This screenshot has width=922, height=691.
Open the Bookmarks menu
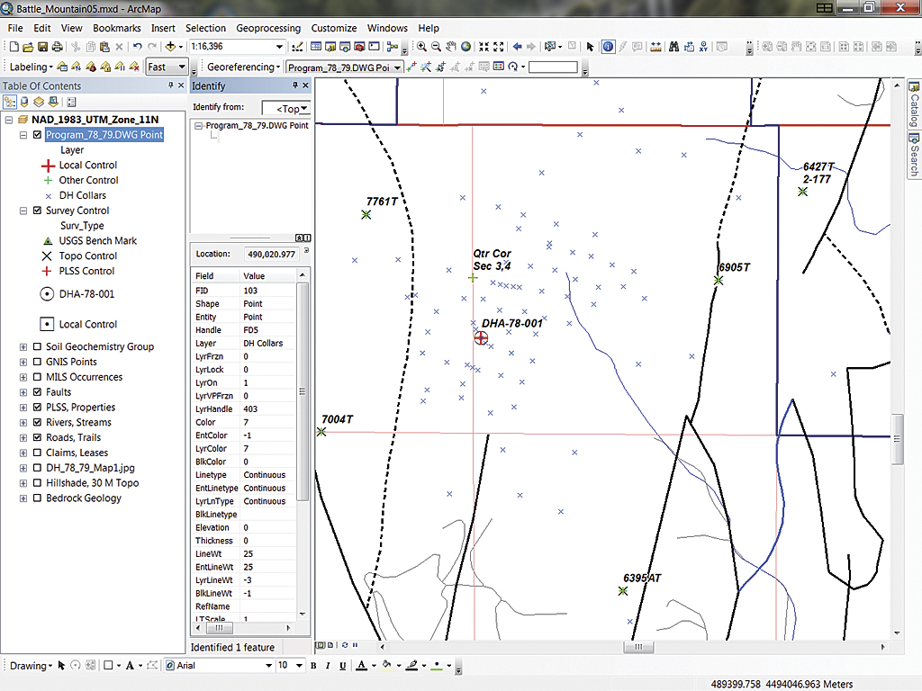[117, 28]
